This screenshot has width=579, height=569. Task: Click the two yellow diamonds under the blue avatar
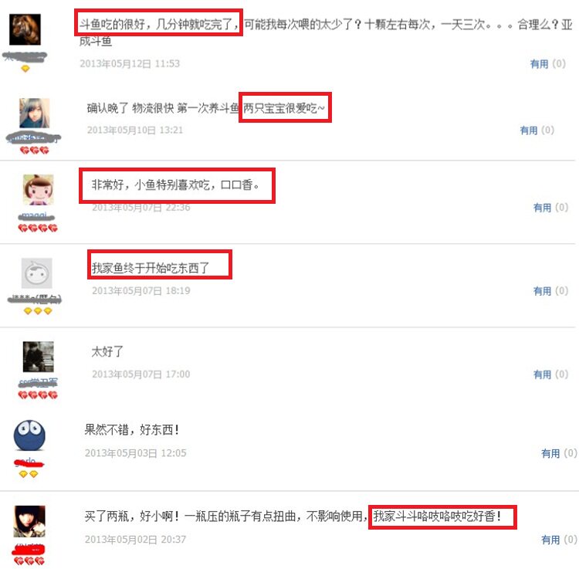29,474
